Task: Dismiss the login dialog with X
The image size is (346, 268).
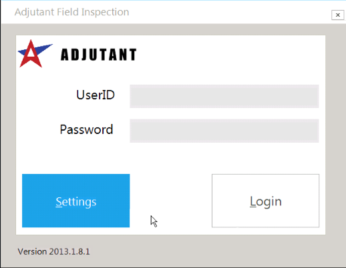Action: 338,15
